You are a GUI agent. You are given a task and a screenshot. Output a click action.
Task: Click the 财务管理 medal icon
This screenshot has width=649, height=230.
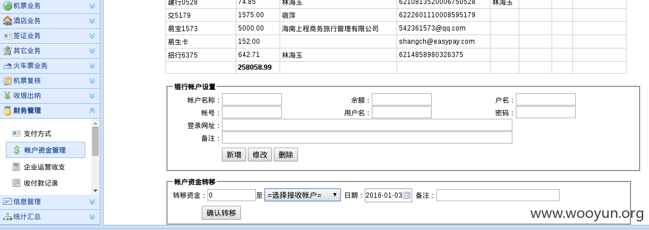7,111
